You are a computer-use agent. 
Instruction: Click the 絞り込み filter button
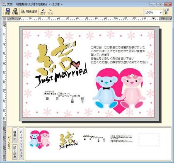pyautogui.click(x=15, y=152)
